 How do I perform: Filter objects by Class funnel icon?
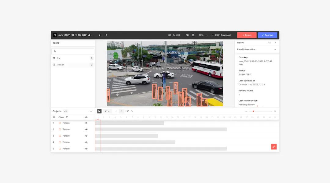pos(67,117)
